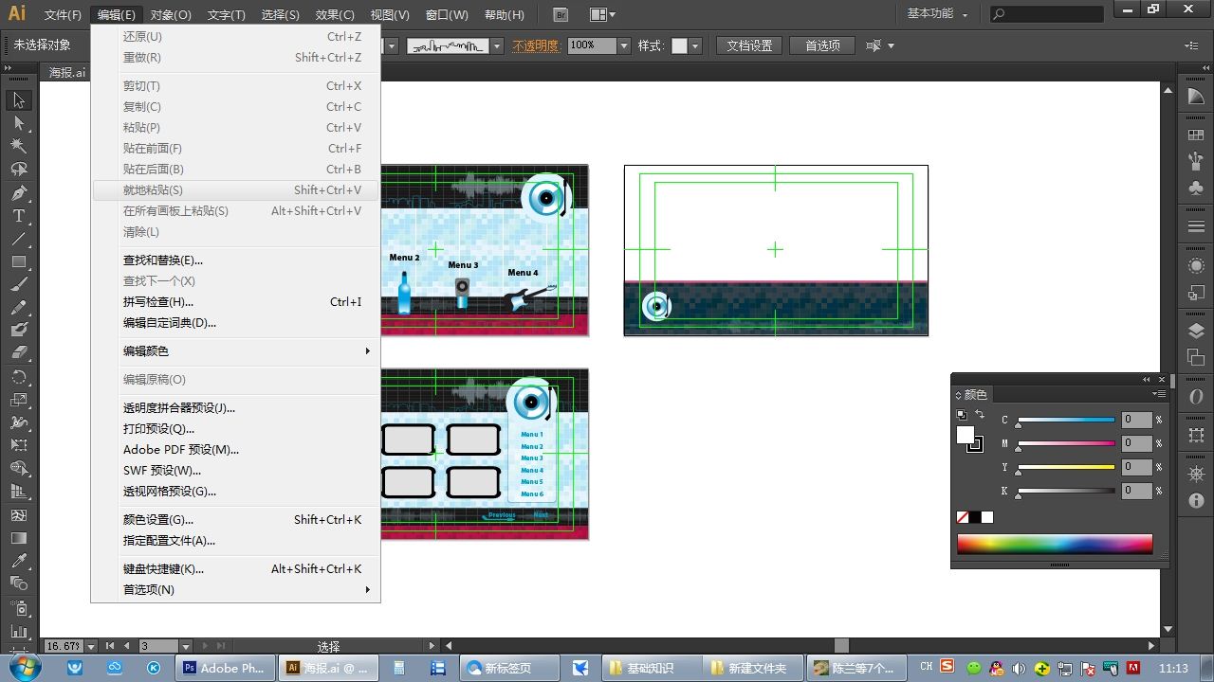Select the Symbol Sprayer tool
Image resolution: width=1214 pixels, height=682 pixels.
[x=19, y=608]
